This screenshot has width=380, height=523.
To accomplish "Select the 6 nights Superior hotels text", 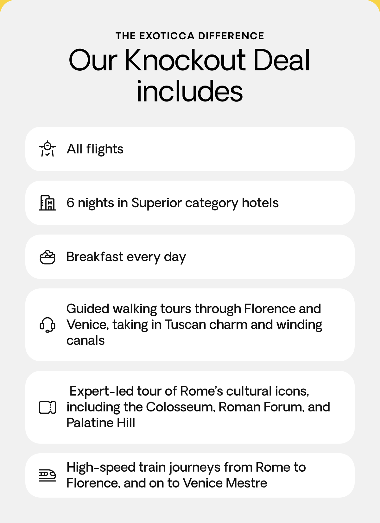I will click(x=173, y=203).
